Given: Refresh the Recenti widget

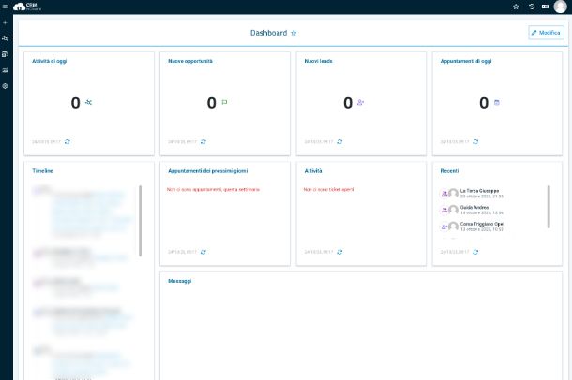Looking at the screenshot, I should tap(476, 252).
